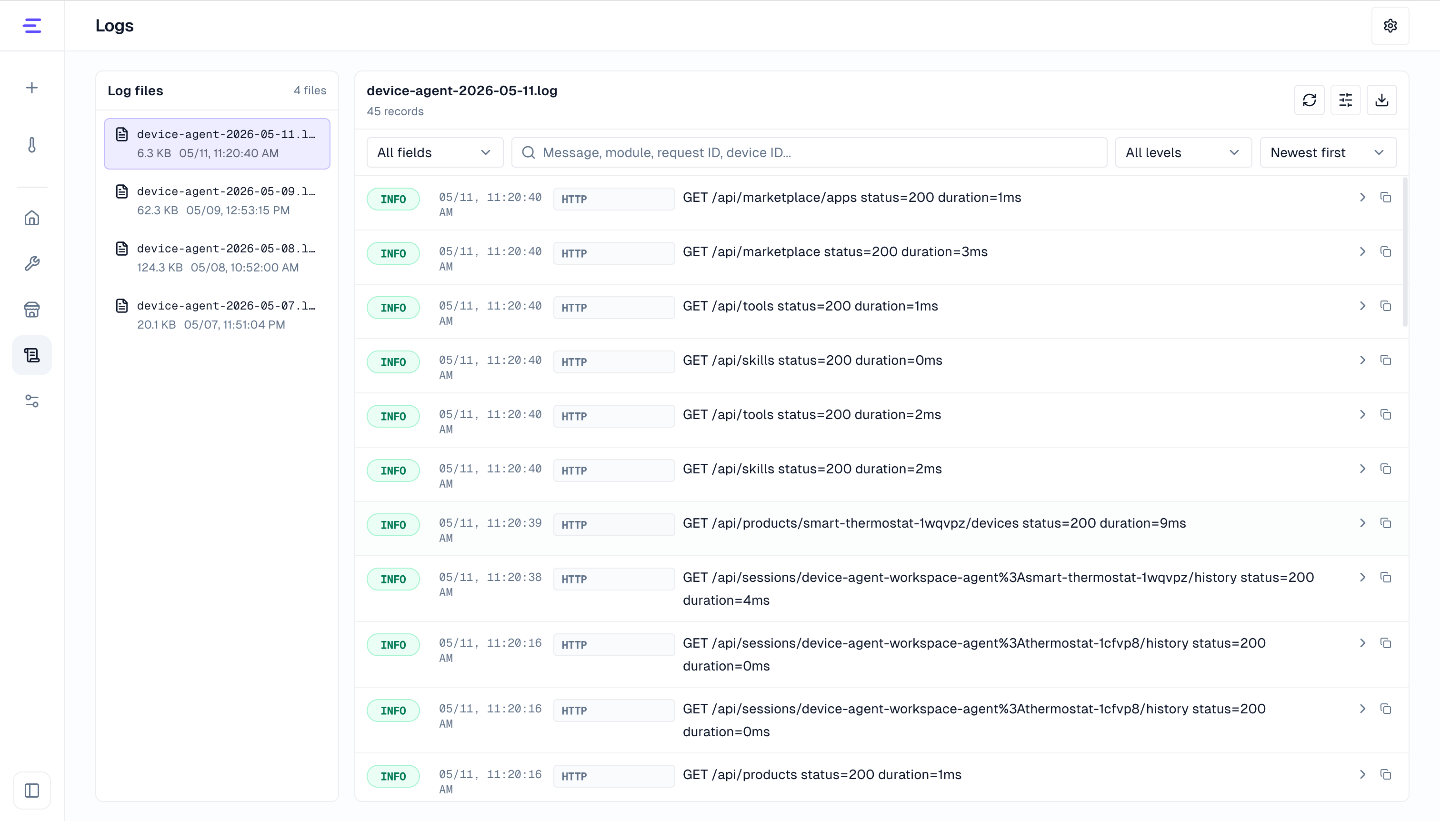
Task: Open the log filter options icon
Action: [x=1345, y=100]
